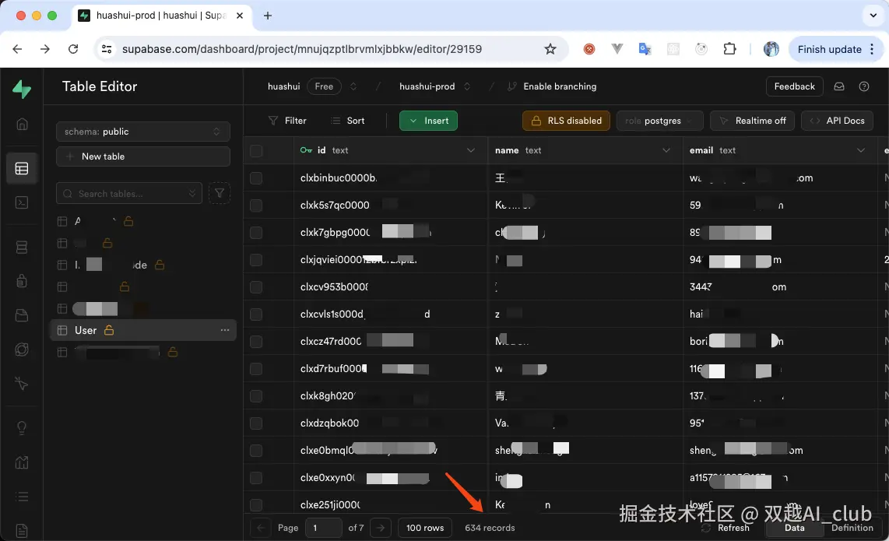Click the Sort button

click(x=348, y=121)
